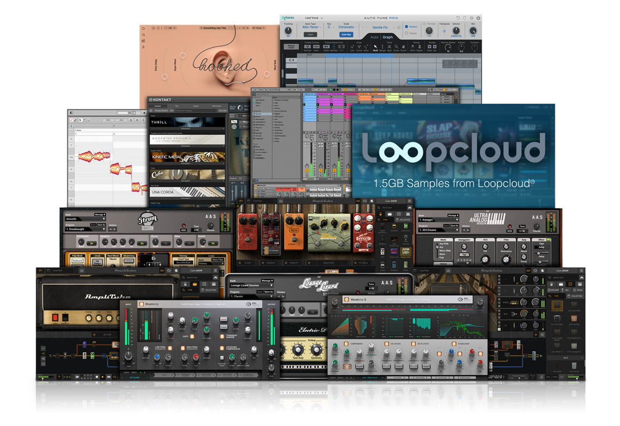Click the st.1 output fader in Kontakt

click(232, 191)
